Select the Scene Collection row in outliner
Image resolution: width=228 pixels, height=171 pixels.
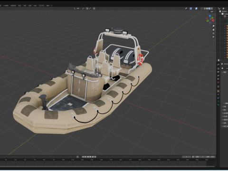click(224, 11)
